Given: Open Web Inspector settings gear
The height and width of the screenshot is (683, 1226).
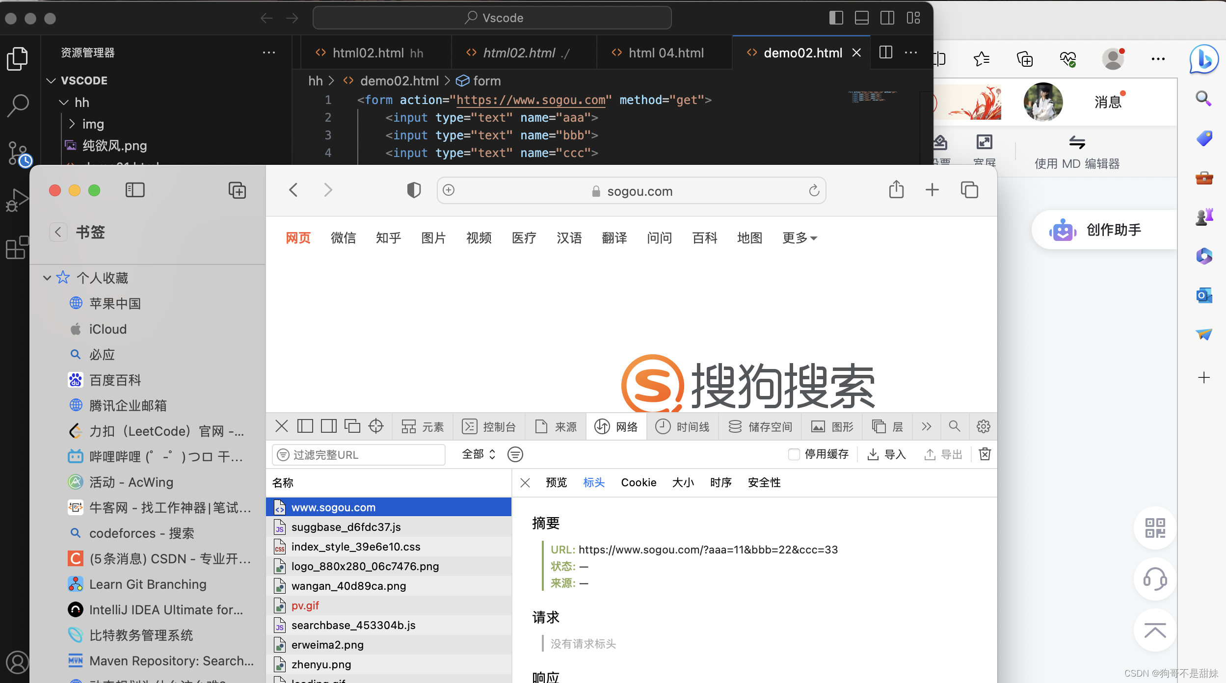Looking at the screenshot, I should tap(983, 426).
